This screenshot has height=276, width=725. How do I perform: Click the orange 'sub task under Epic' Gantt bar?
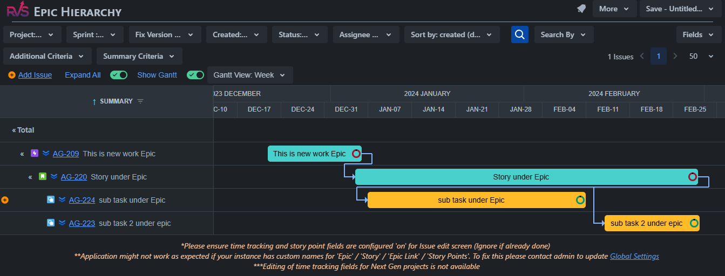471,200
